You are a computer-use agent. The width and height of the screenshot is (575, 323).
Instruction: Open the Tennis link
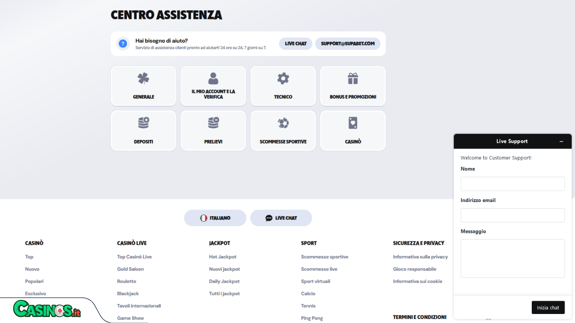308,306
